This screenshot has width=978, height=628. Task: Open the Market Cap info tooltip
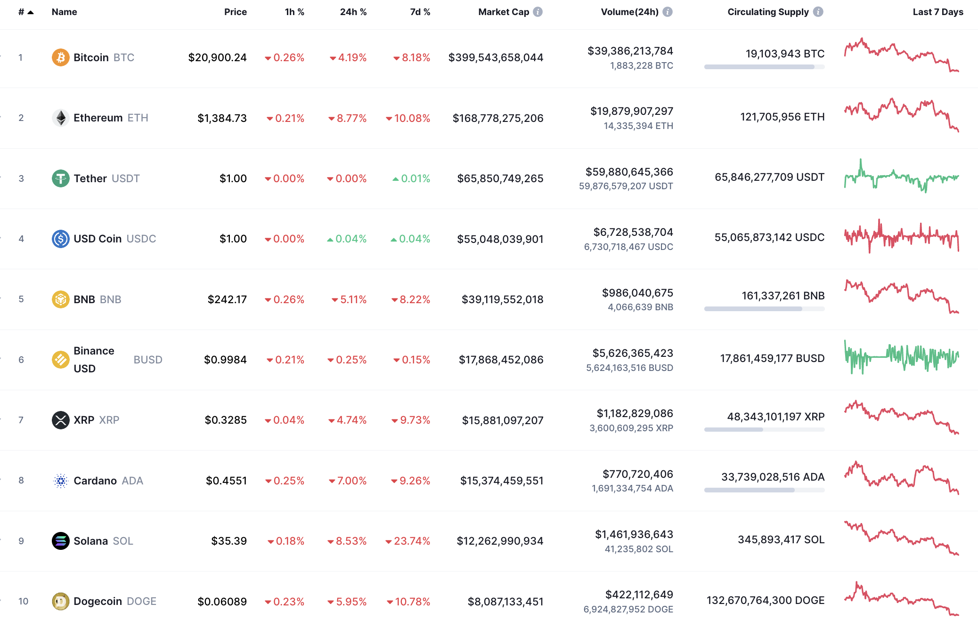[537, 12]
